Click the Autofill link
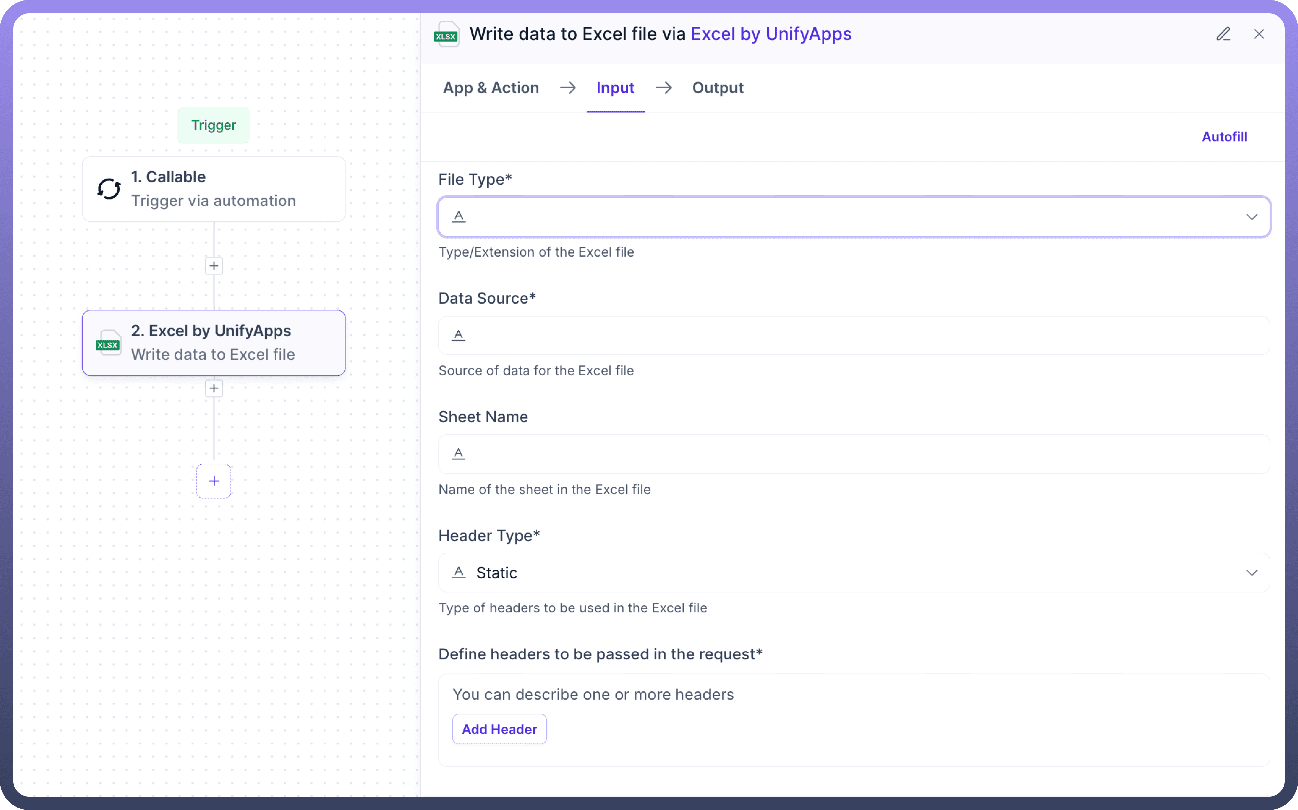This screenshot has height=810, width=1298. [x=1224, y=137]
